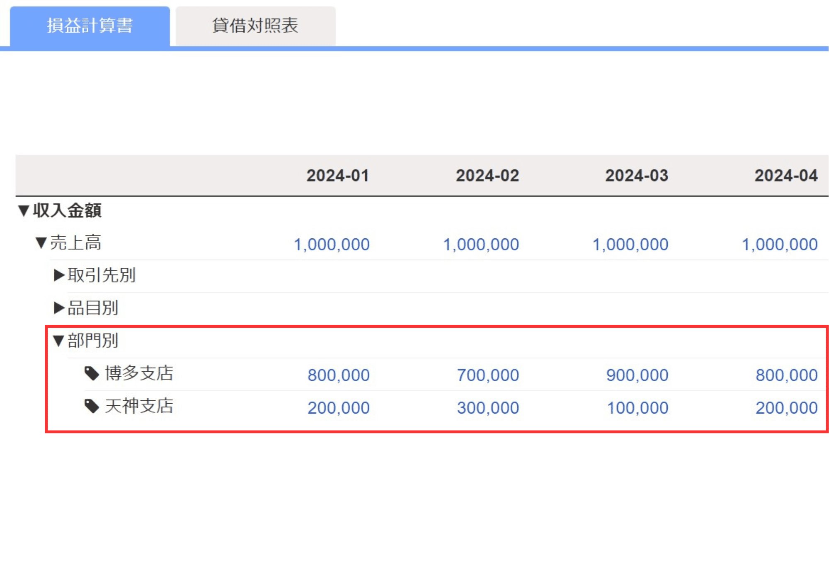Click 天神支店 100,000 for 2024-03

tap(637, 408)
